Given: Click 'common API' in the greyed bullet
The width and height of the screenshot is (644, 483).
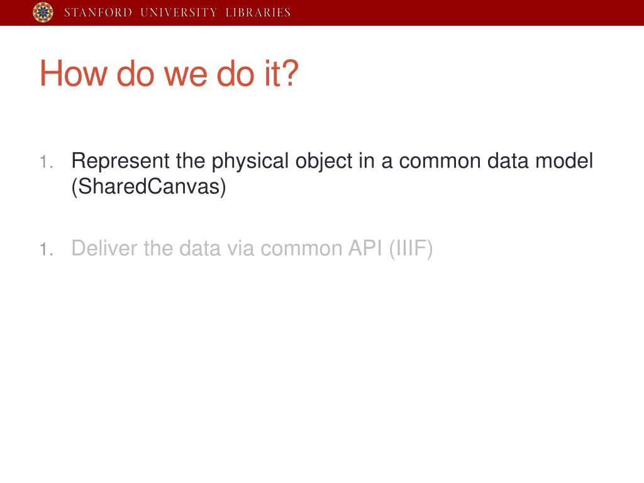Looking at the screenshot, I should point(321,248).
